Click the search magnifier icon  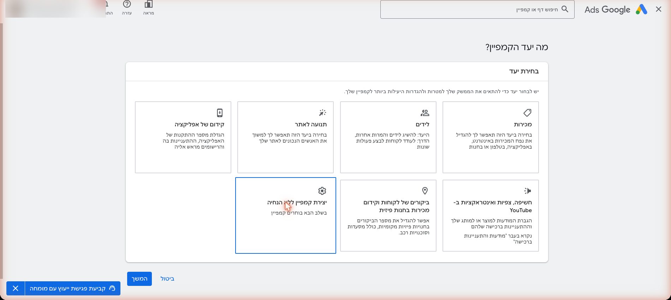click(x=565, y=9)
